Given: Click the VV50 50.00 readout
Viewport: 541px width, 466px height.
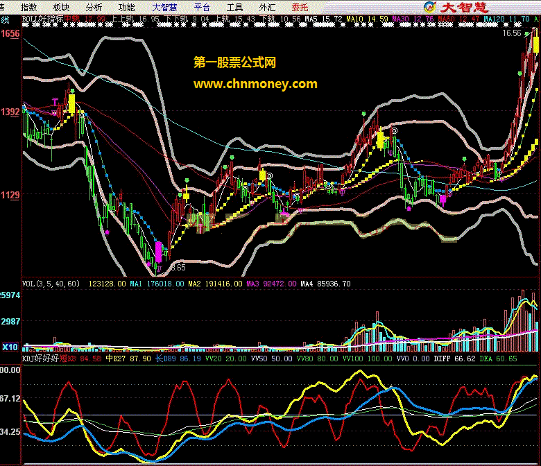Looking at the screenshot, I should click(271, 359).
